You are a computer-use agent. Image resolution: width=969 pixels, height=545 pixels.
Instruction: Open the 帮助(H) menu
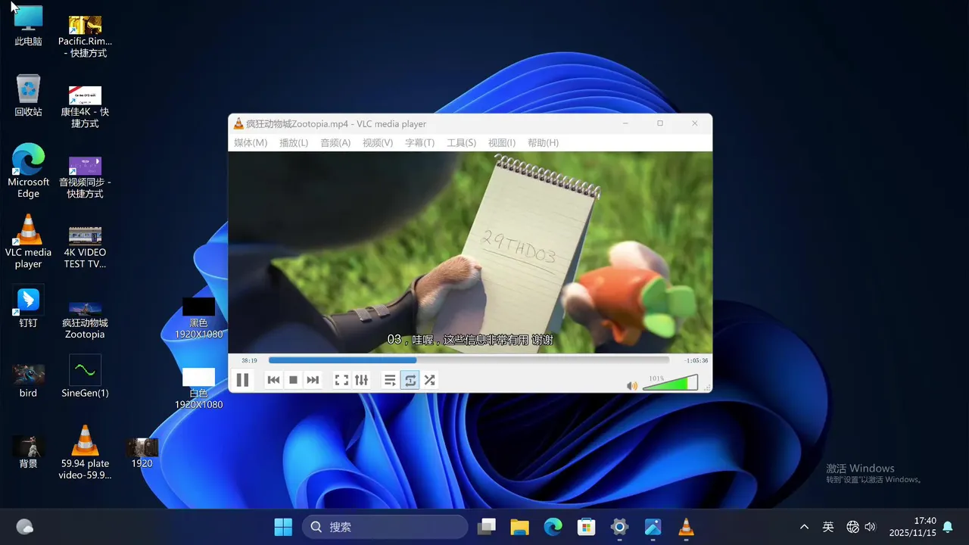point(543,143)
